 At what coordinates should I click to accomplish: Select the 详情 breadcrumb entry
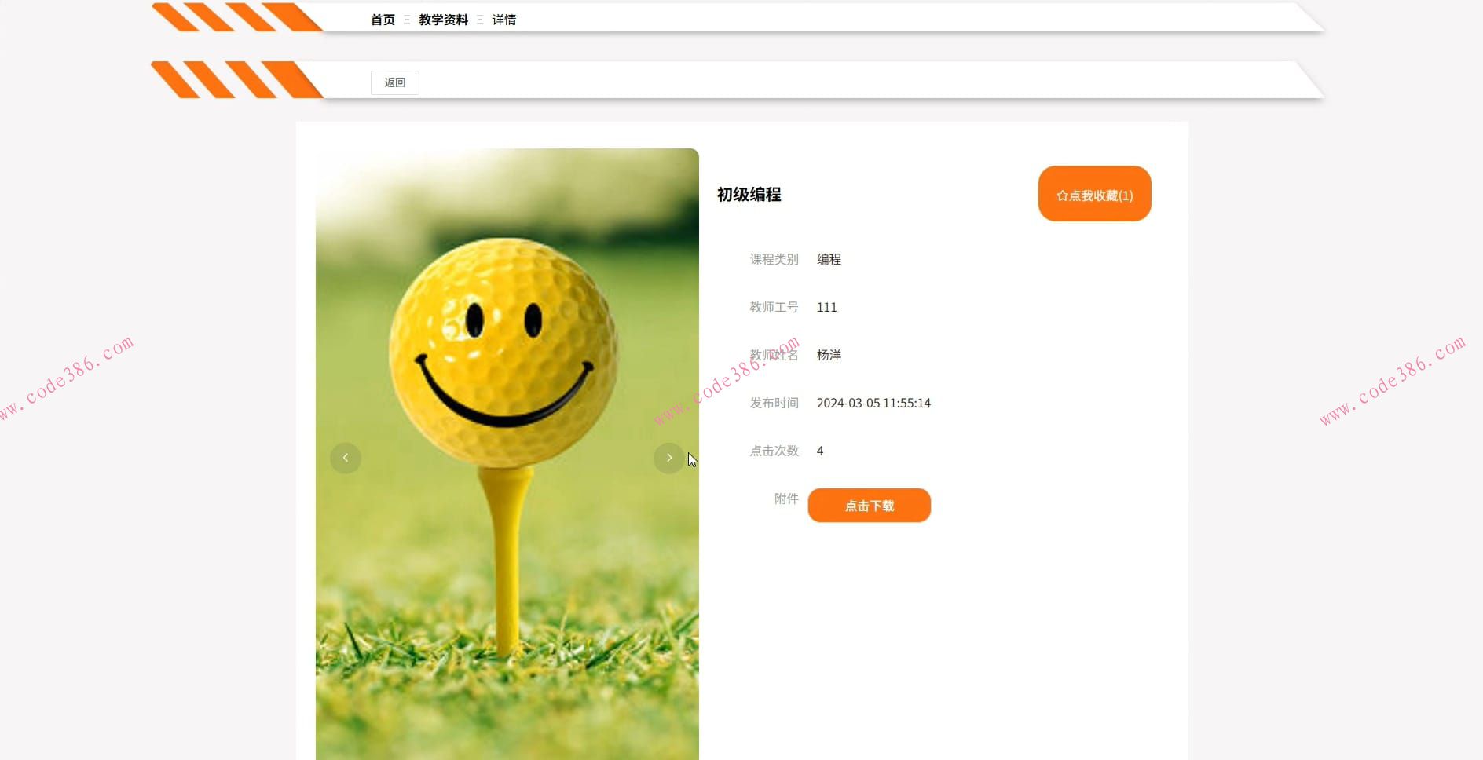(503, 19)
